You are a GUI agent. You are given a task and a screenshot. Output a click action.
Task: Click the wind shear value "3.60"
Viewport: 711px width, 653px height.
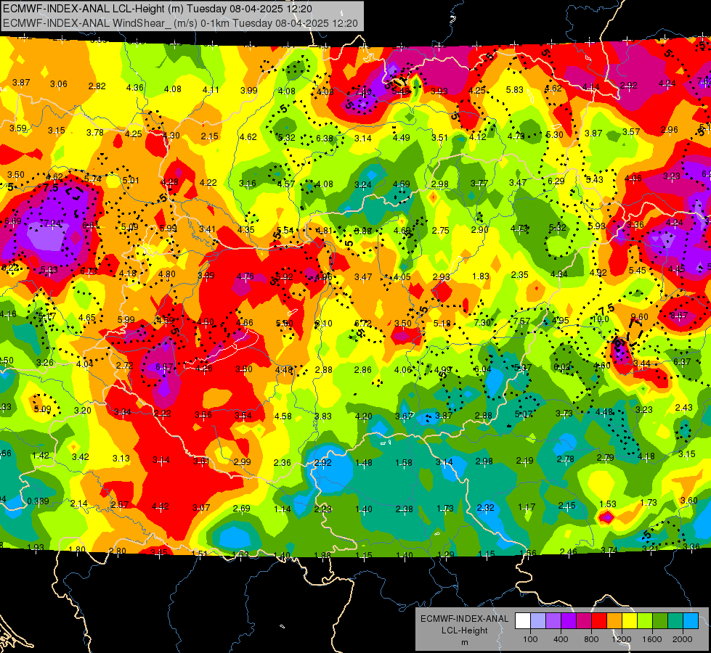pyautogui.click(x=688, y=500)
